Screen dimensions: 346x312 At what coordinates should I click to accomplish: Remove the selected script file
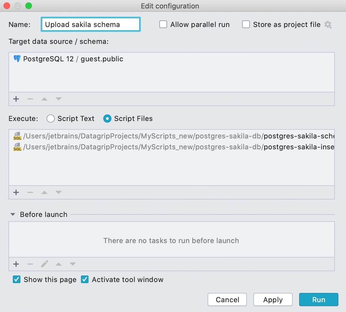(30, 192)
